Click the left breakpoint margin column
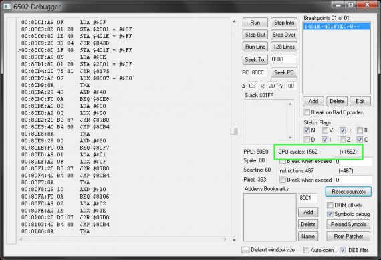Viewport: 381px width, 260px height. click(x=11, y=131)
